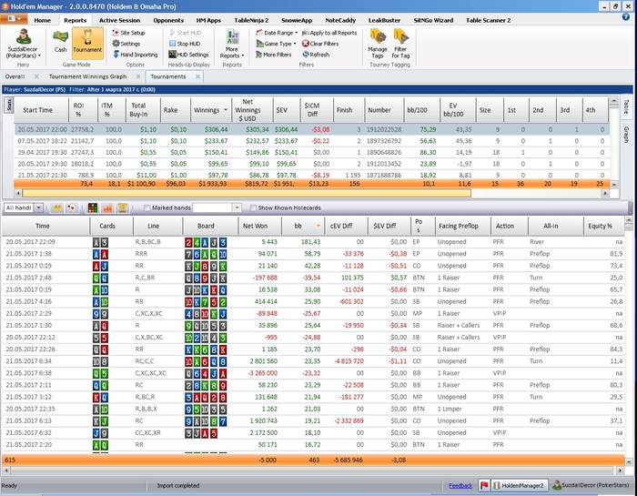Switch to the Overall report tab
The image size is (637, 496).
click(x=15, y=76)
